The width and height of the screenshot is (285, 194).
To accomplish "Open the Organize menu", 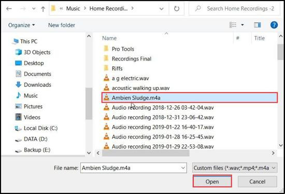I will pos(21,25).
